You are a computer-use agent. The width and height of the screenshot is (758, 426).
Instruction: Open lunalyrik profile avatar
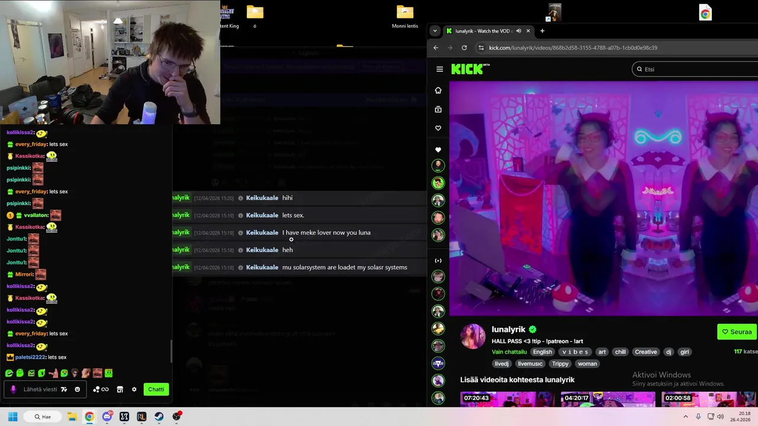pyautogui.click(x=473, y=336)
